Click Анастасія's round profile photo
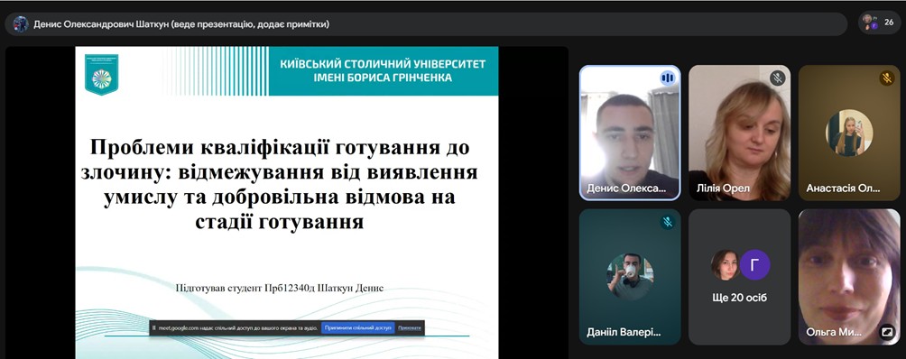 [x=849, y=133]
